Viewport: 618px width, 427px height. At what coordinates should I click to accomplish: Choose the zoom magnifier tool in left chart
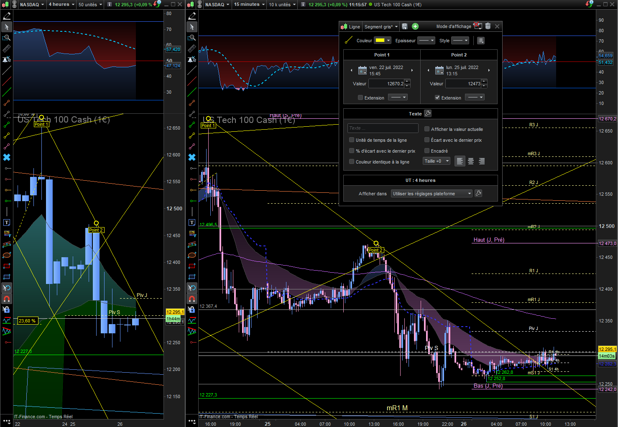[x=7, y=38]
